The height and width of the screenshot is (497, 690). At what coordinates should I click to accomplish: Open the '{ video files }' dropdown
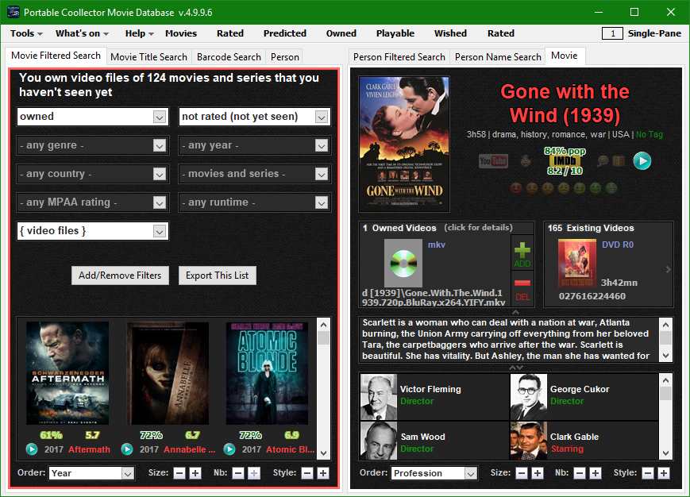pos(93,231)
